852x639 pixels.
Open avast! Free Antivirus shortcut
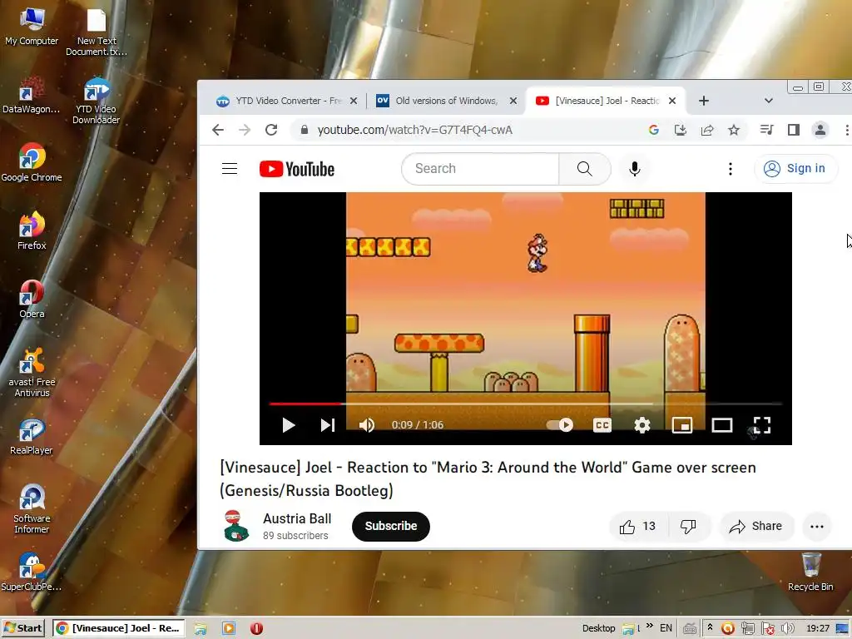(x=32, y=373)
